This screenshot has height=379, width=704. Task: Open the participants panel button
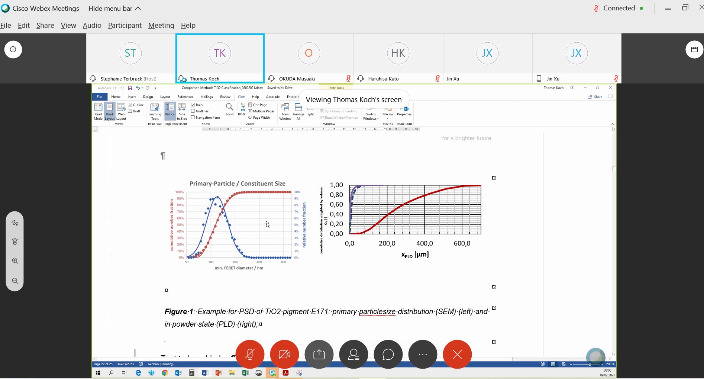pos(353,355)
